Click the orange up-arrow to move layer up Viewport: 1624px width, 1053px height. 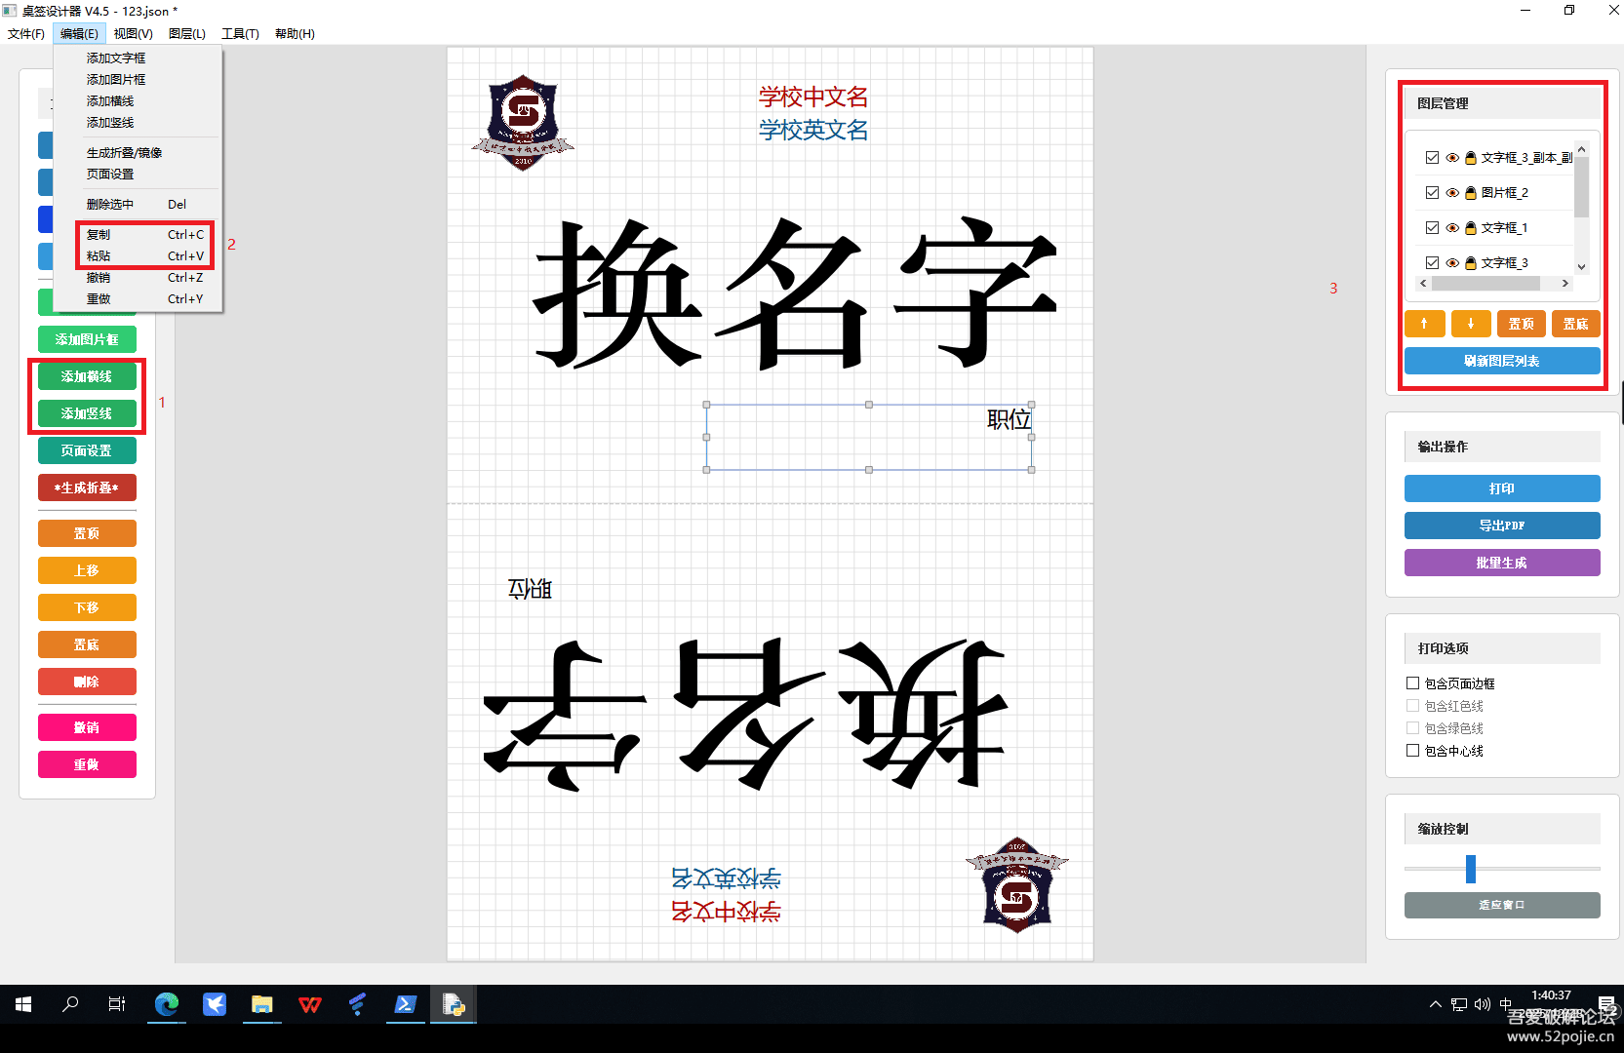[x=1424, y=323]
